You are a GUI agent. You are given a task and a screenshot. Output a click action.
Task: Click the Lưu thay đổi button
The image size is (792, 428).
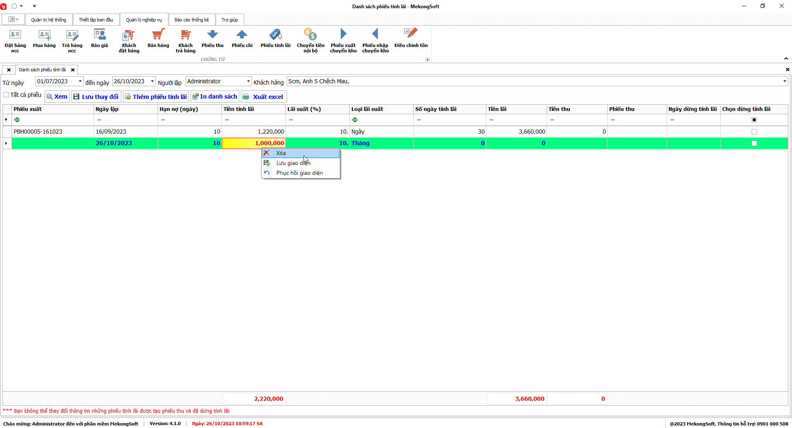click(x=96, y=97)
